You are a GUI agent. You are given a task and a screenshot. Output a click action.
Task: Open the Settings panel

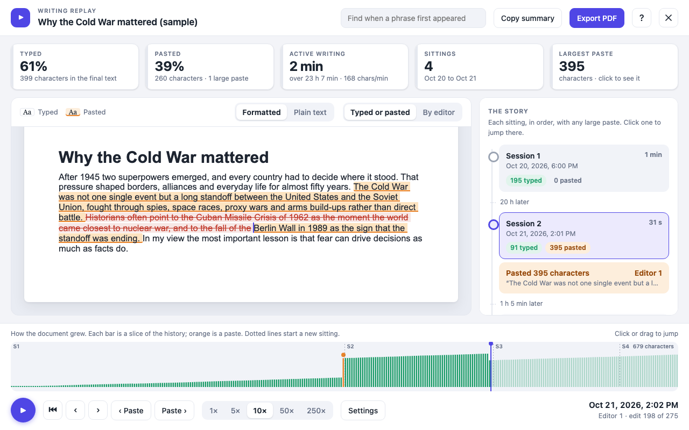pos(363,410)
